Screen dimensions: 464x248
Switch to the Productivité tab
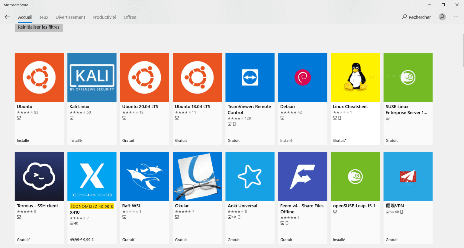click(104, 17)
